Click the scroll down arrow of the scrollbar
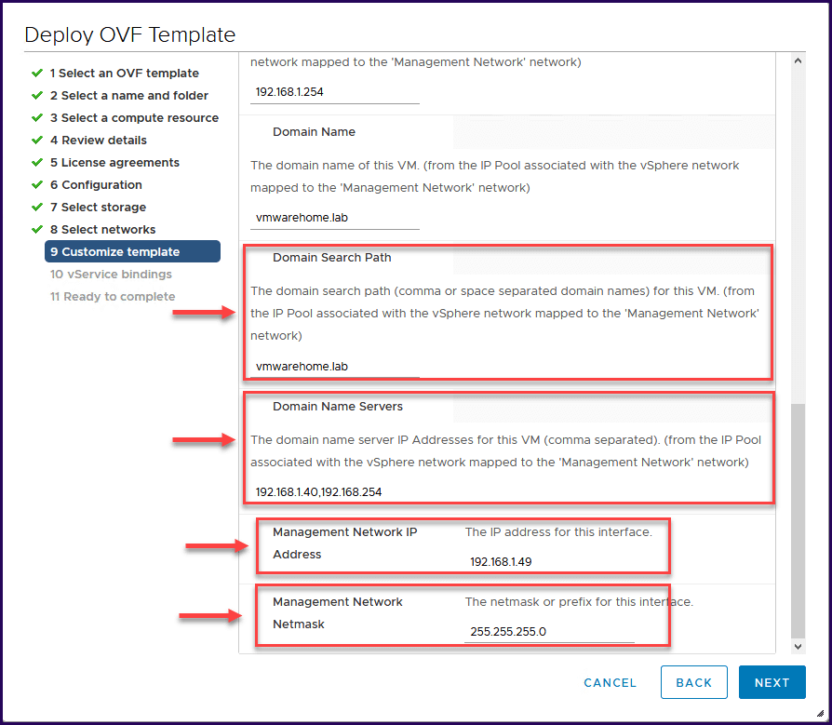The width and height of the screenshot is (832, 725). (x=798, y=647)
